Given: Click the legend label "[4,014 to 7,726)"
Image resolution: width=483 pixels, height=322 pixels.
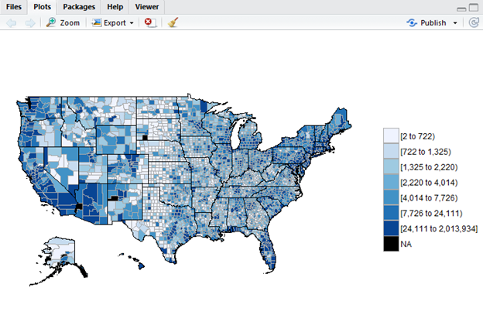Looking at the screenshot, I should tap(429, 198).
